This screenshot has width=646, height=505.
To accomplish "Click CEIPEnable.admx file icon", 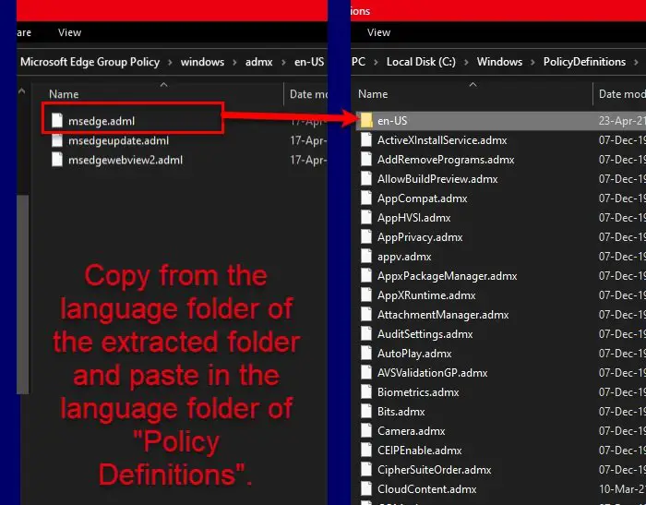I will pyautogui.click(x=366, y=451).
